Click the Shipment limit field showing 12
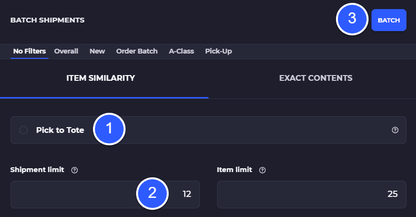This screenshot has height=217, width=416. 105,195
